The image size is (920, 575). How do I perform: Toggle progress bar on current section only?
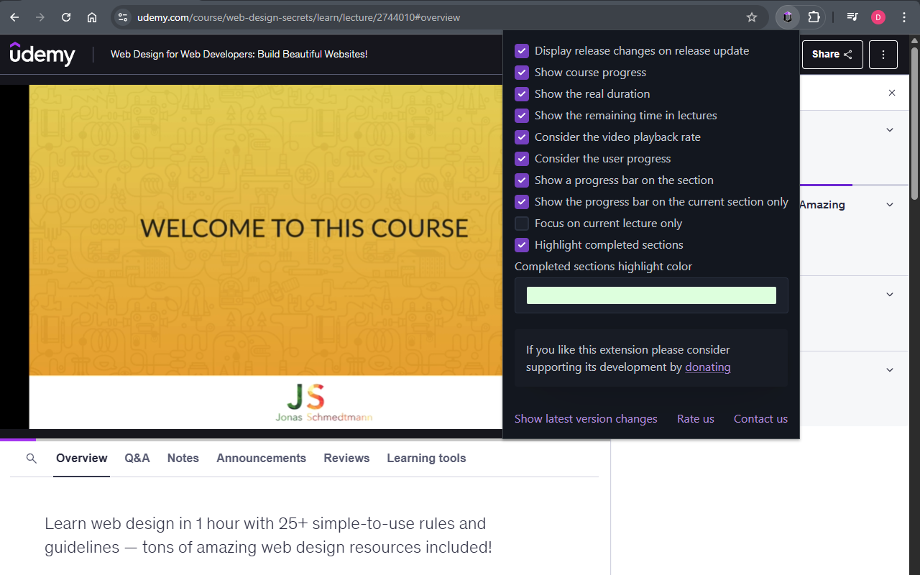click(522, 202)
